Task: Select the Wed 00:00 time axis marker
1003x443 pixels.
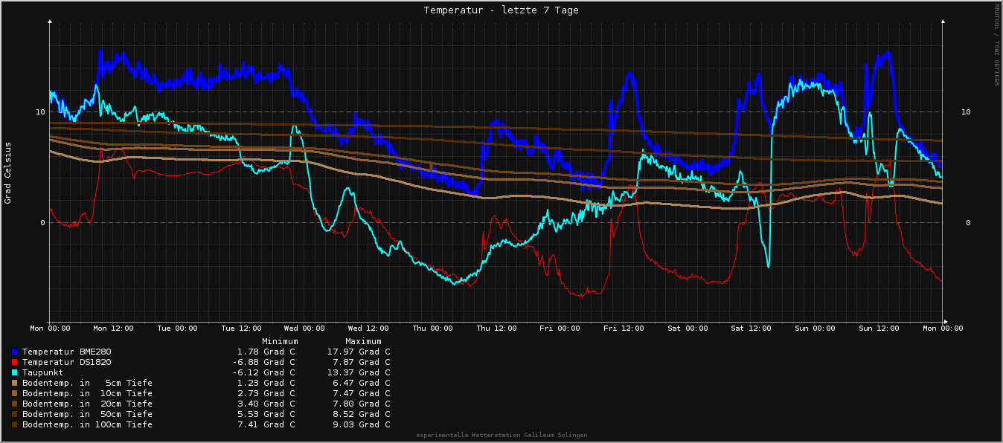Action: pos(304,328)
